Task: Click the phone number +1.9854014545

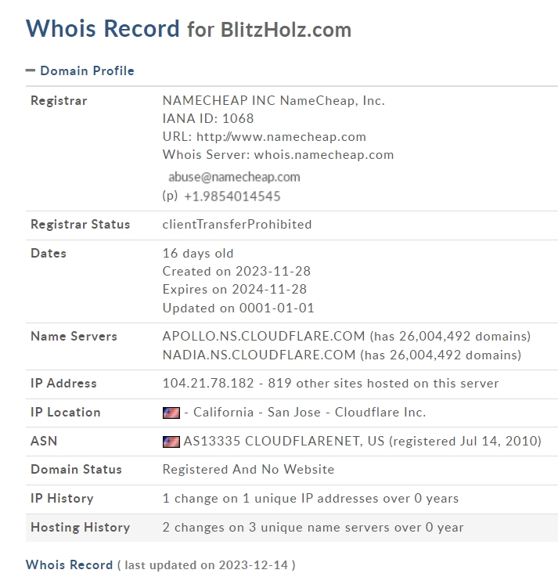Action: point(232,197)
